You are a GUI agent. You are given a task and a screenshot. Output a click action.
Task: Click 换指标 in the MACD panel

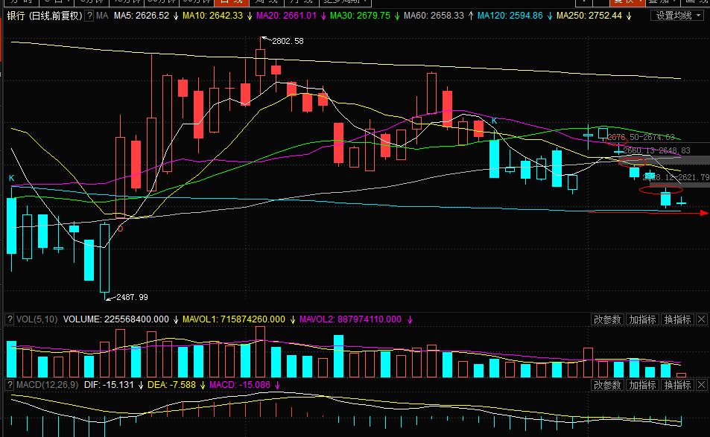pyautogui.click(x=677, y=385)
